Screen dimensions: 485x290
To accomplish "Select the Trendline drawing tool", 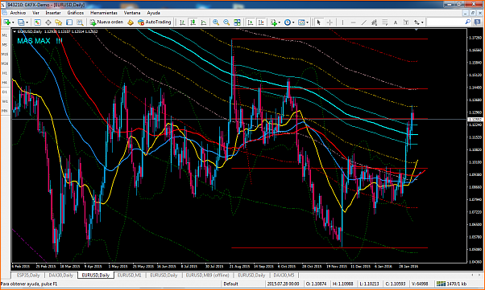I will (364, 22).
